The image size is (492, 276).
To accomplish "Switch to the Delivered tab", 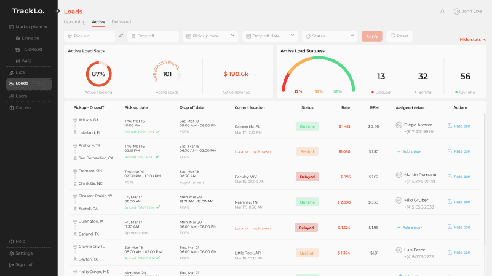I will tap(121, 22).
